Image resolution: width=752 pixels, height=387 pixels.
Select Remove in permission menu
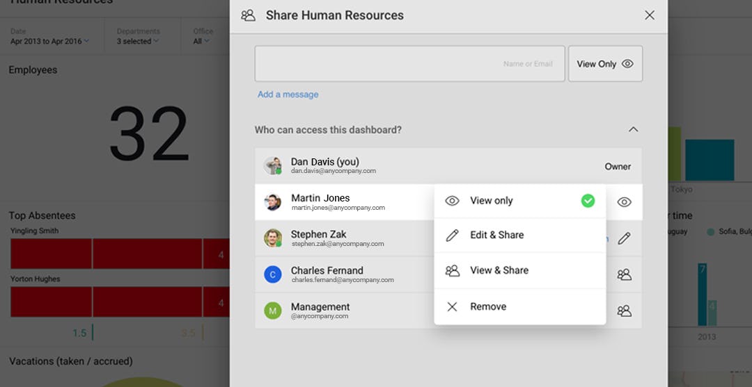[x=520, y=306]
